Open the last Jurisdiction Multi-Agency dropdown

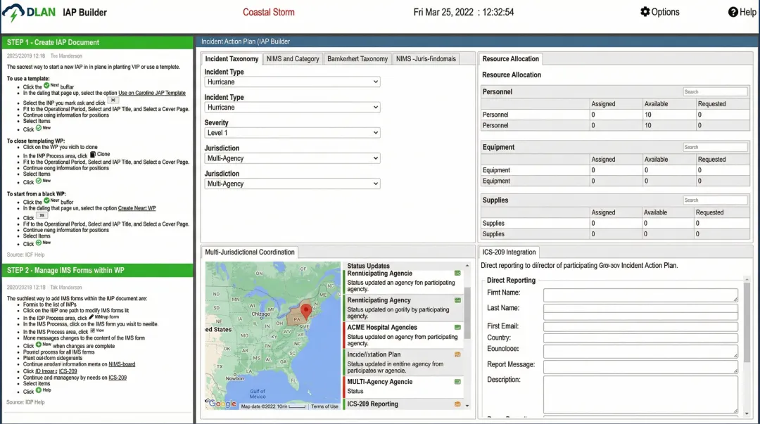[292, 184]
